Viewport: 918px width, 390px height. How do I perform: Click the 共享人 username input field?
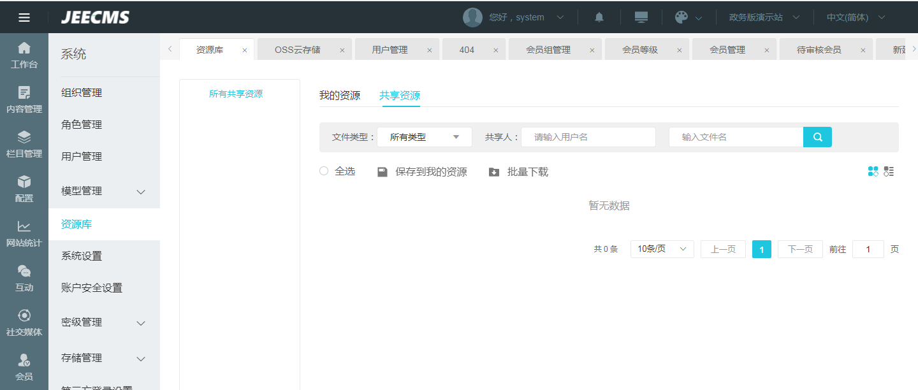(588, 137)
